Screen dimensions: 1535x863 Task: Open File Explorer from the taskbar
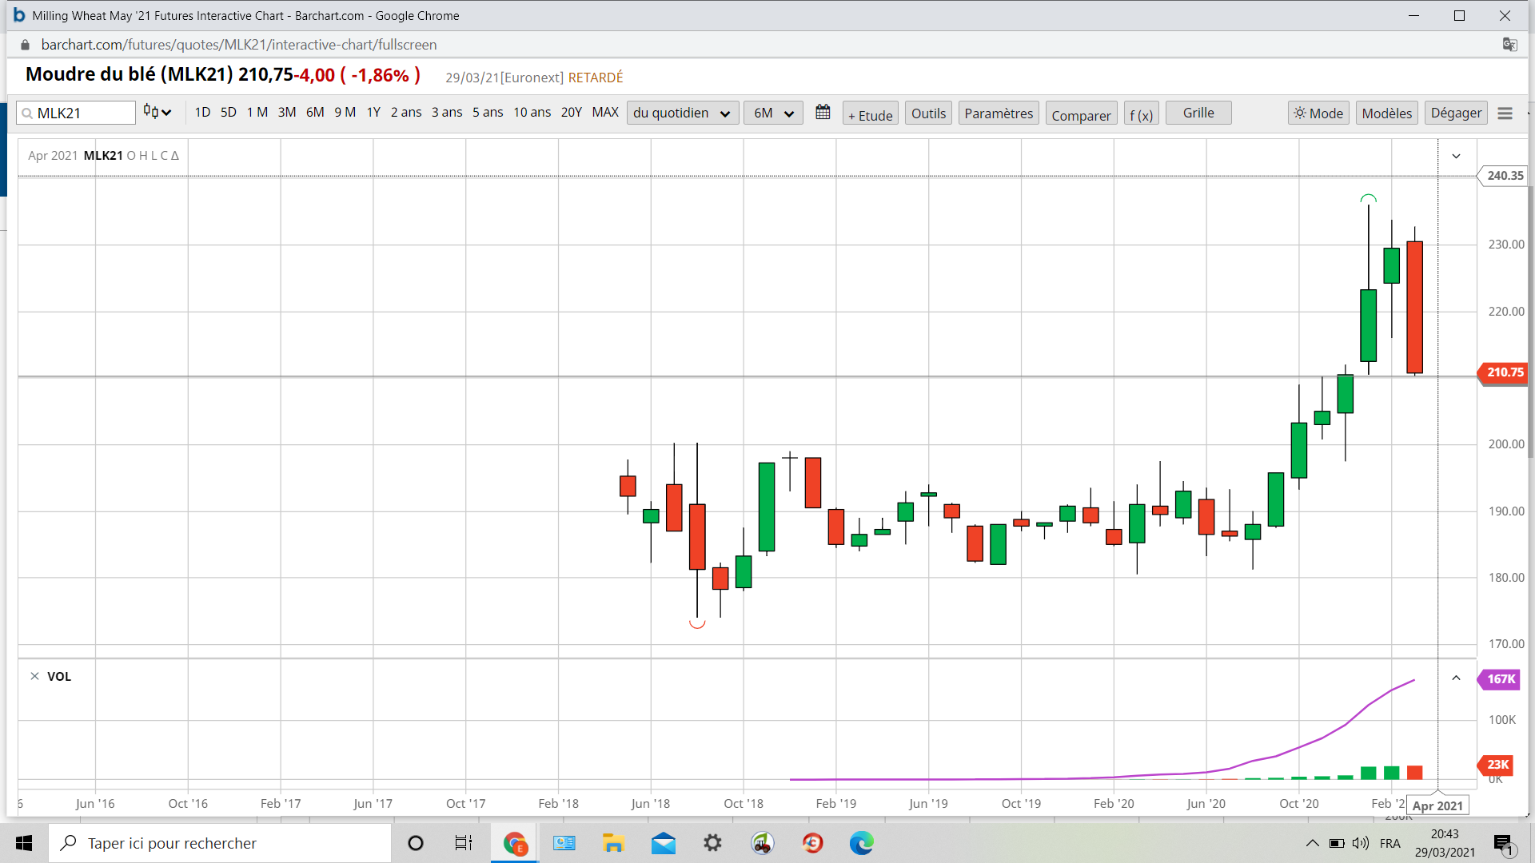[x=613, y=843]
